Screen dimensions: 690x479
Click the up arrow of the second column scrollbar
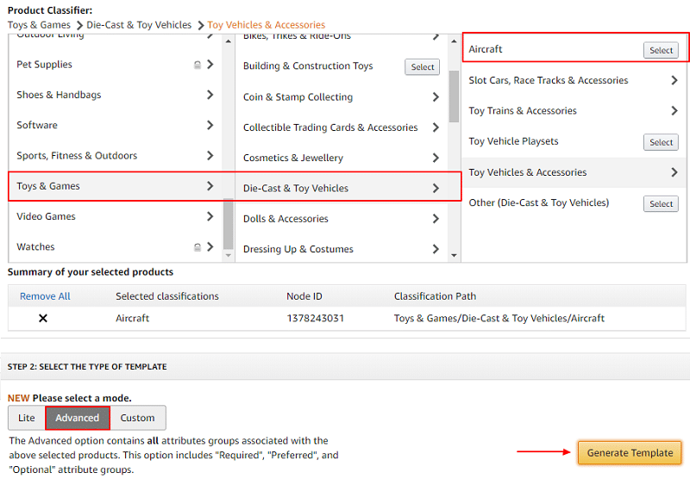click(x=454, y=41)
